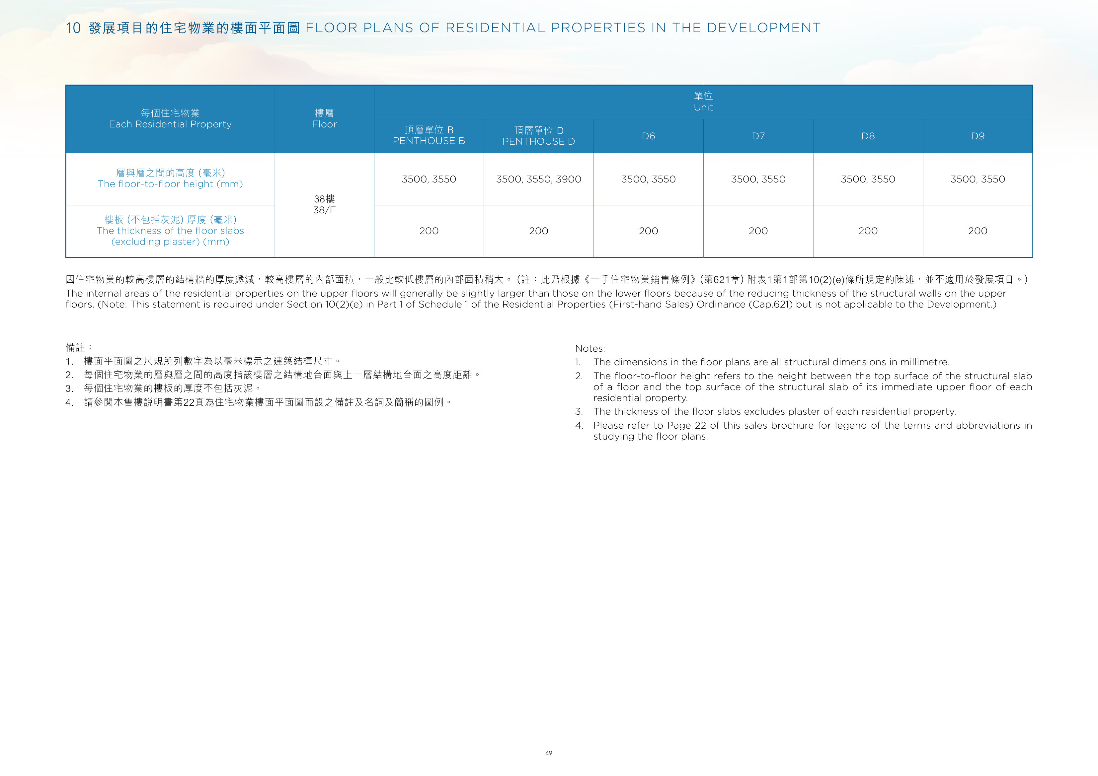The height and width of the screenshot is (776, 1098).
Task: Click the 200 slab thickness under Penthouse B
Action: tap(429, 231)
